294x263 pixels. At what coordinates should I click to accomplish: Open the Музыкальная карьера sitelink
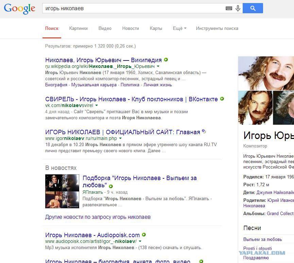94,85
